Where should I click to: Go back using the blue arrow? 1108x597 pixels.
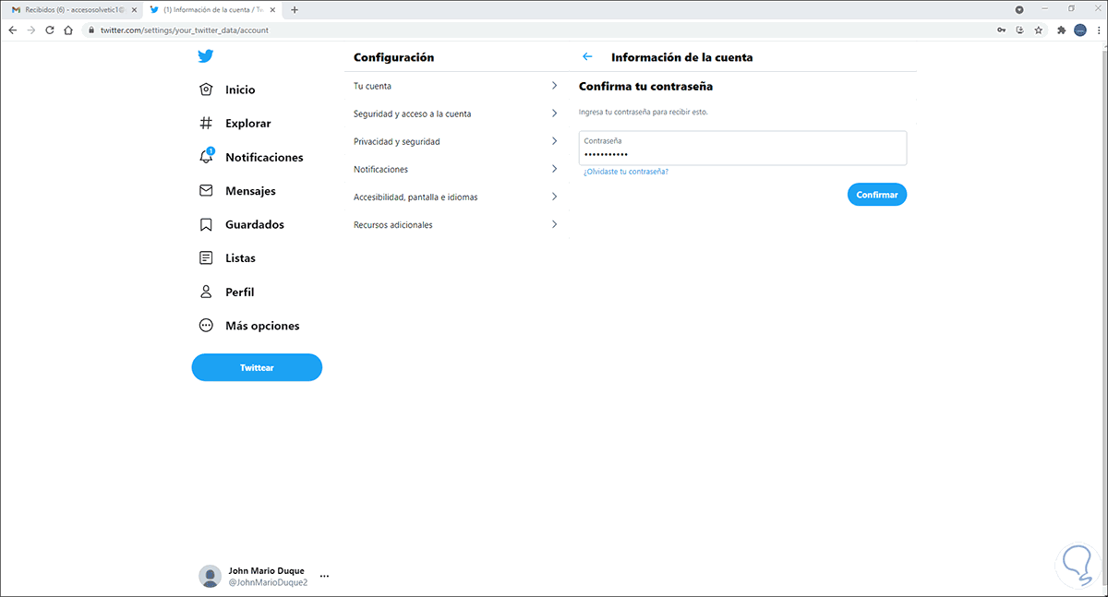coord(587,57)
